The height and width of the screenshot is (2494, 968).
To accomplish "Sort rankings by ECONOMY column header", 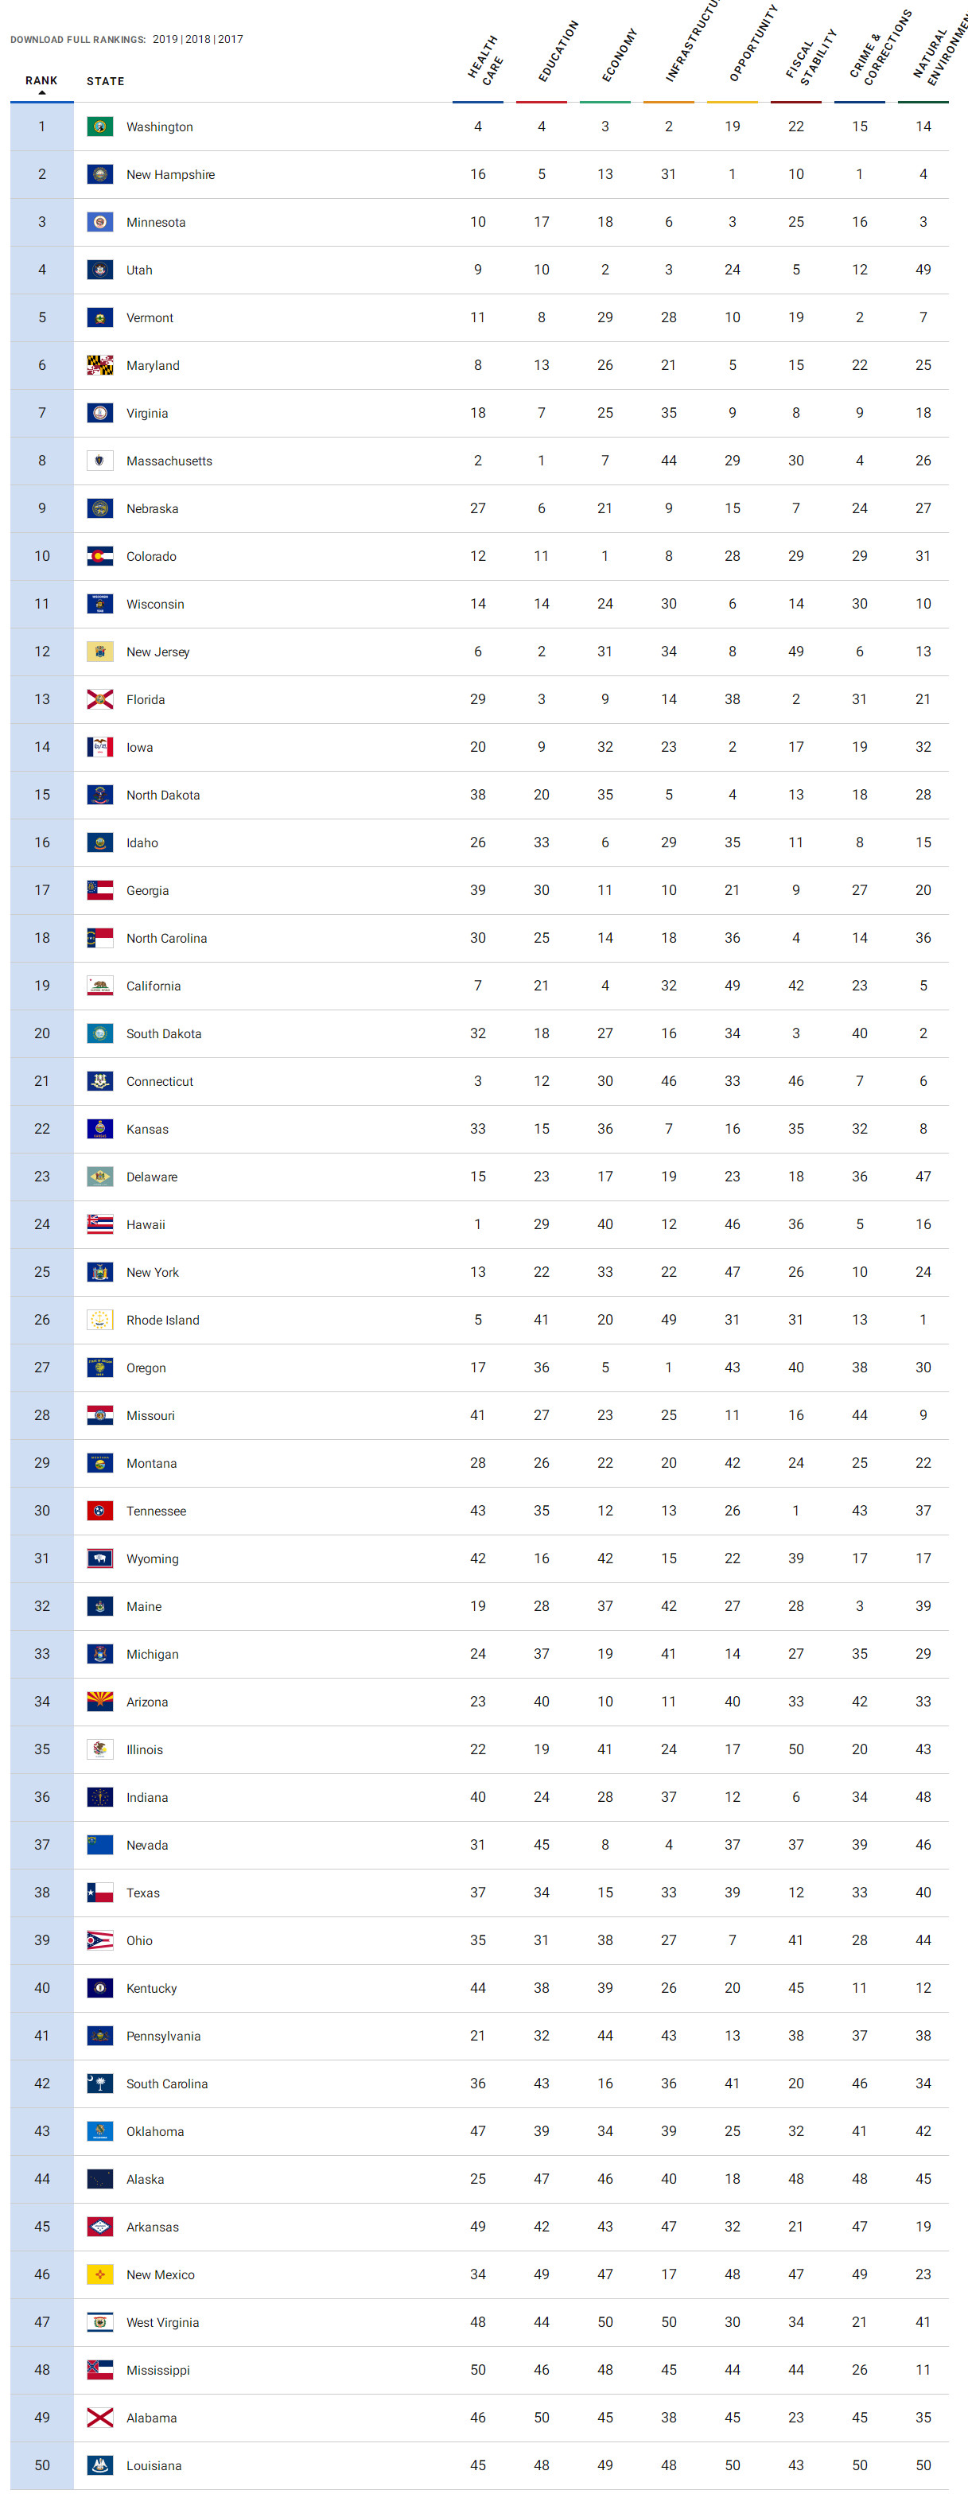I will [x=619, y=55].
